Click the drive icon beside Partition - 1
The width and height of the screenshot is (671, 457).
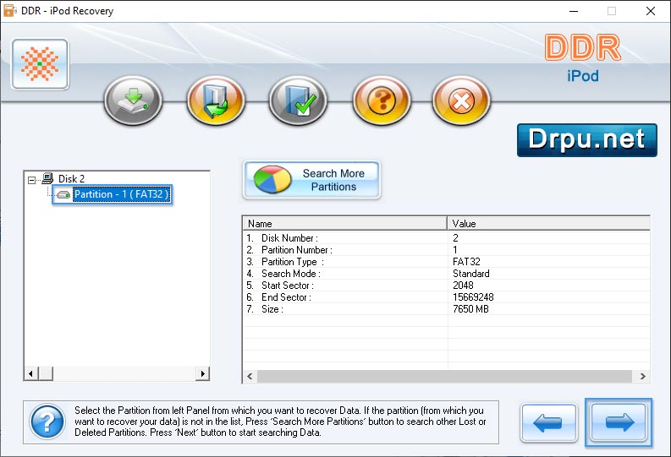tap(63, 195)
